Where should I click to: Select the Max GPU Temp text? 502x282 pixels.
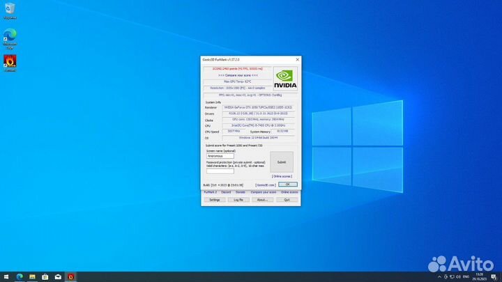click(237, 82)
